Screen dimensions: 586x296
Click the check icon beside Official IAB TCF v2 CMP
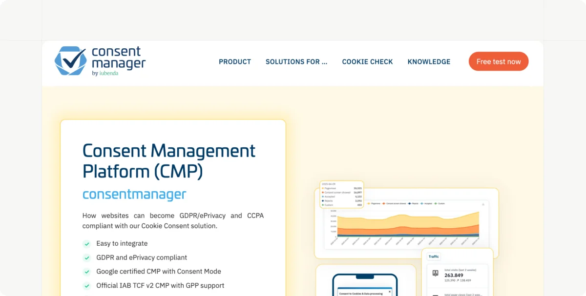(x=86, y=286)
